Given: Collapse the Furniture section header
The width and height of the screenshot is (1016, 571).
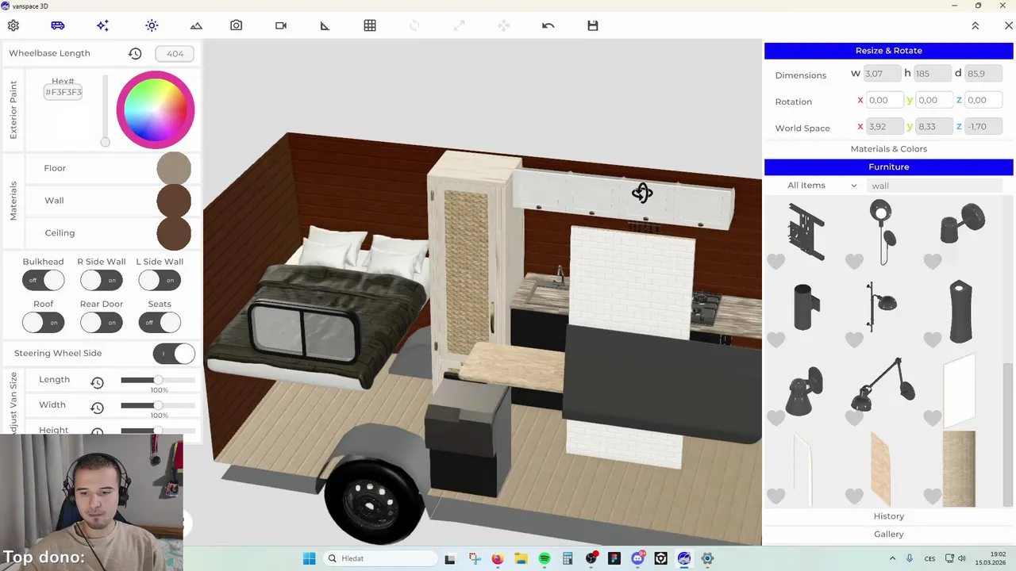Looking at the screenshot, I should click(x=889, y=167).
